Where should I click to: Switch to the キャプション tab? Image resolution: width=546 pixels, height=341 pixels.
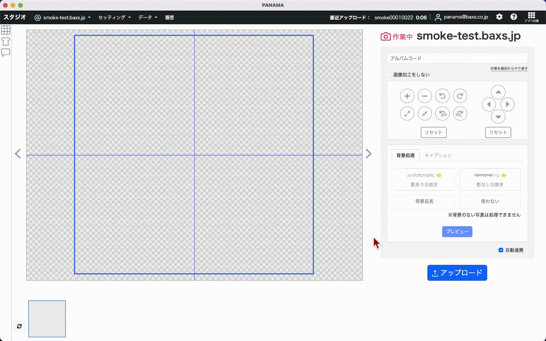tap(438, 155)
